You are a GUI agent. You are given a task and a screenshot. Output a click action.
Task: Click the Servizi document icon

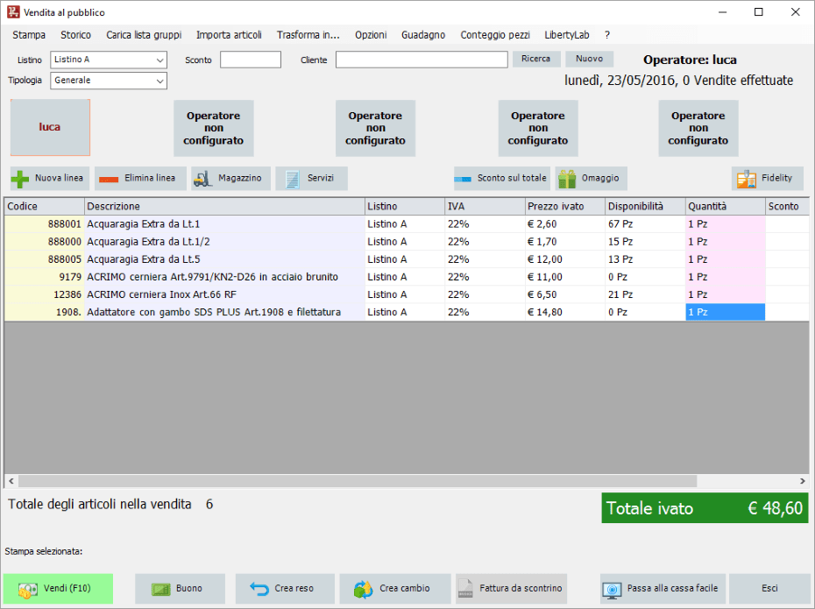coord(292,179)
